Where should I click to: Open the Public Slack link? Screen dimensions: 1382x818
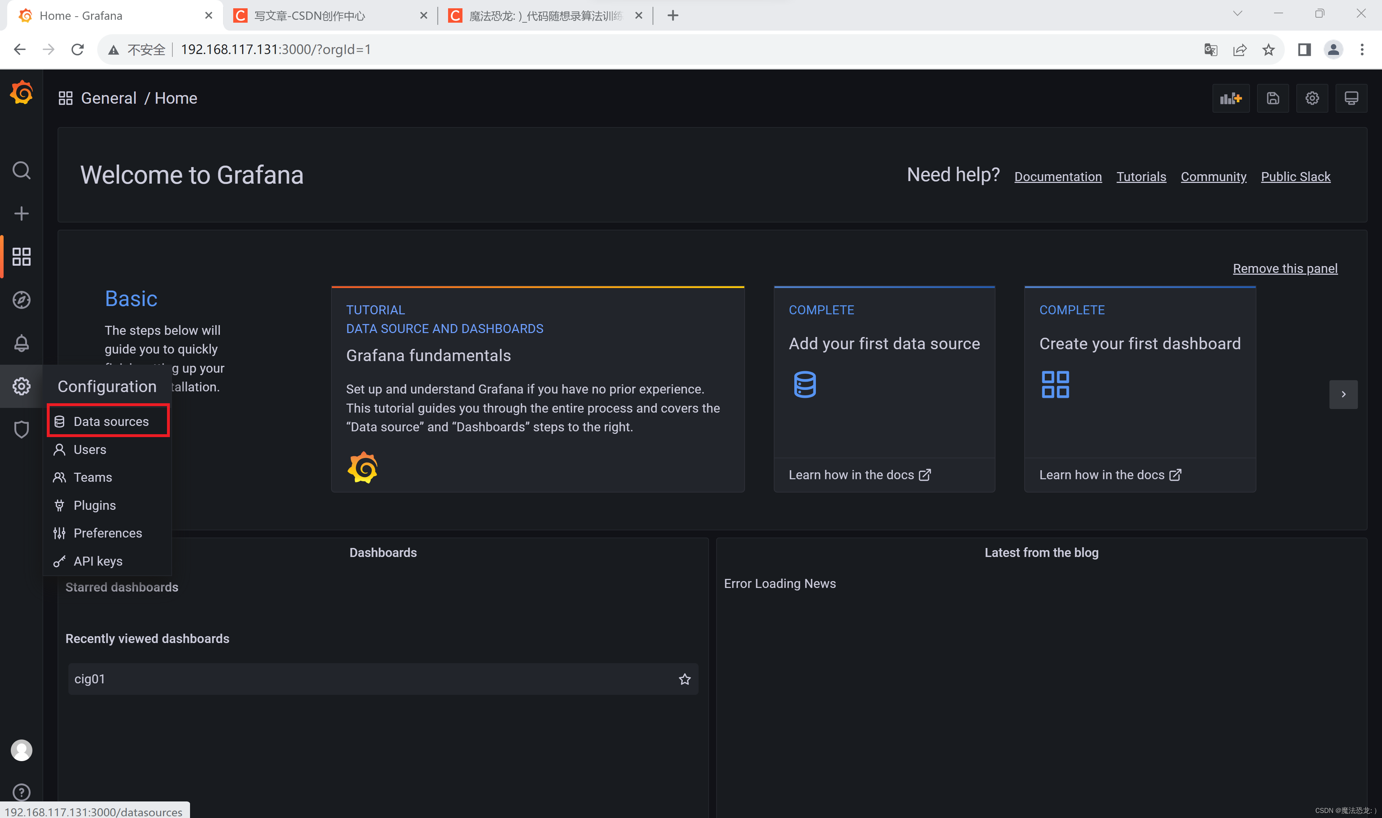tap(1296, 176)
